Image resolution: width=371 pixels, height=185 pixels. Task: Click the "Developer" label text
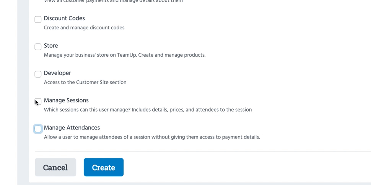coord(57,73)
